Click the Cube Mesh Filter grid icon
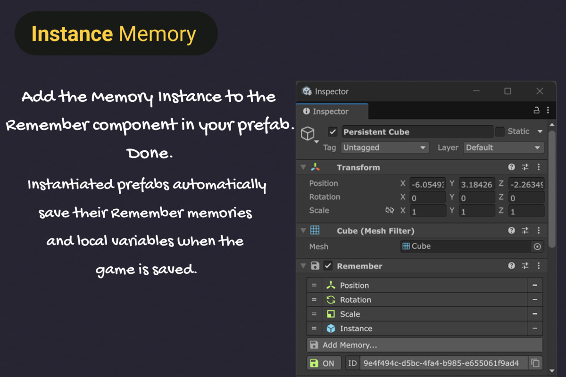 coord(315,230)
